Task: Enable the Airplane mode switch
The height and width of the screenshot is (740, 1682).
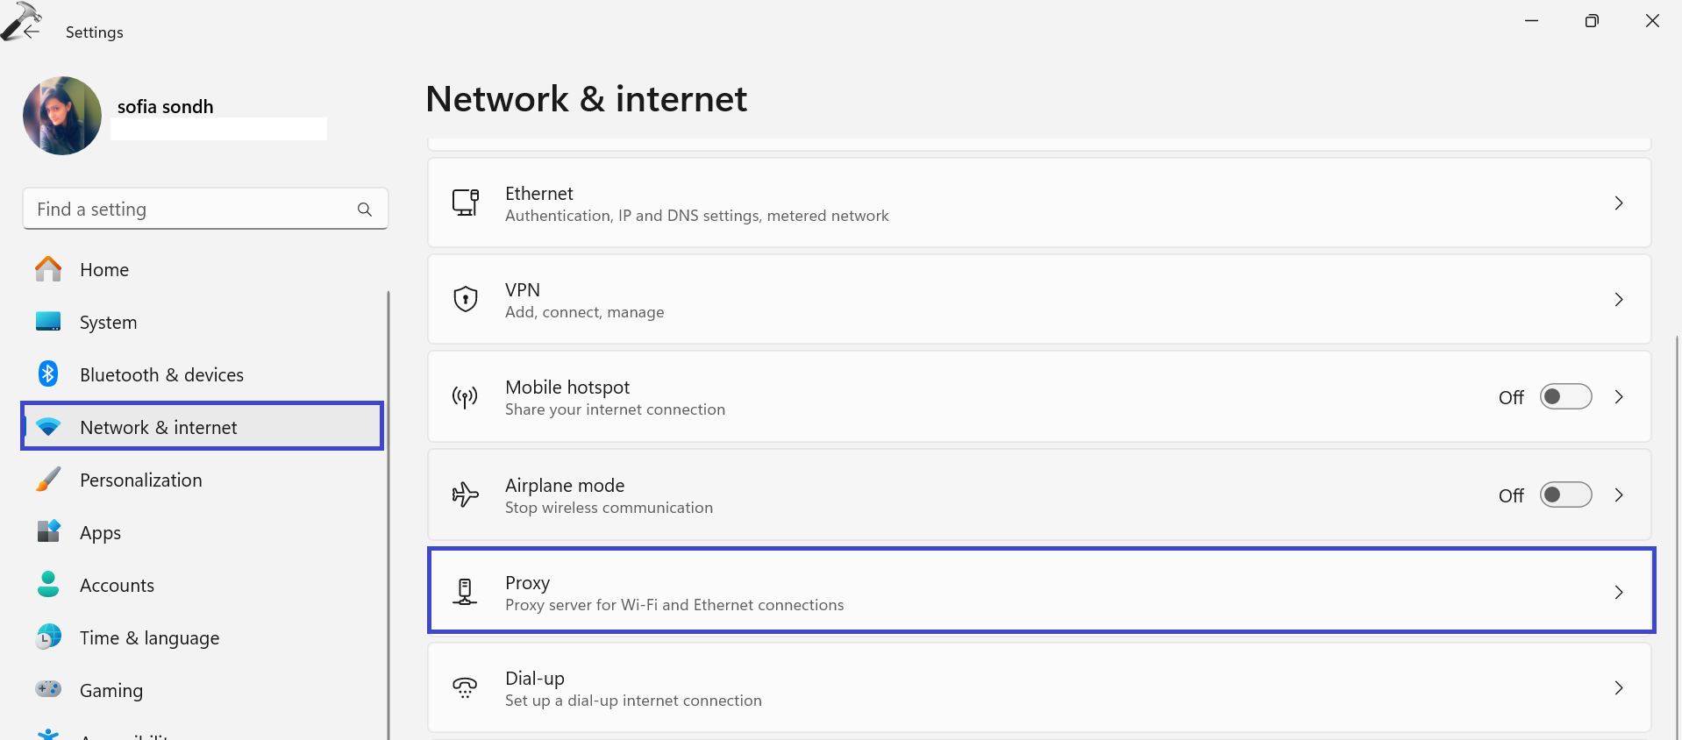Action: point(1565,495)
